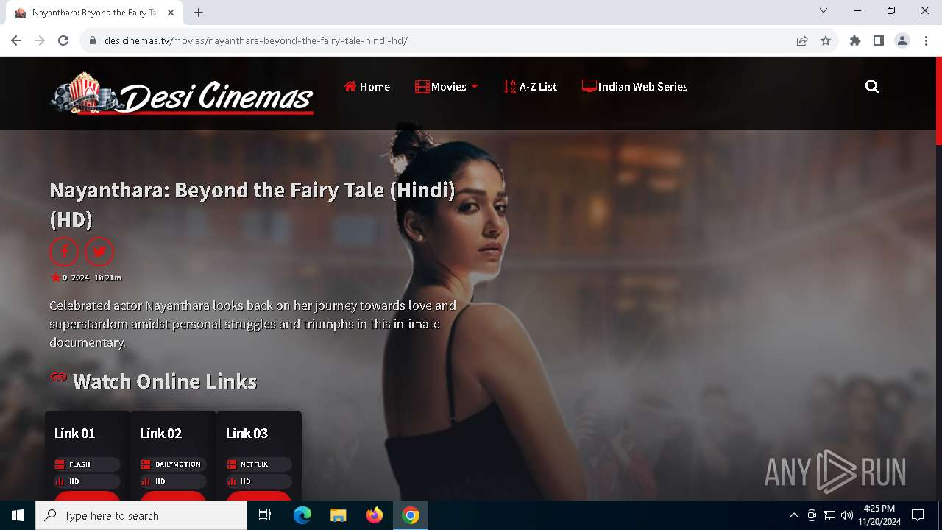Click the DAILYMOTION server label
942x530 pixels.
click(x=172, y=464)
